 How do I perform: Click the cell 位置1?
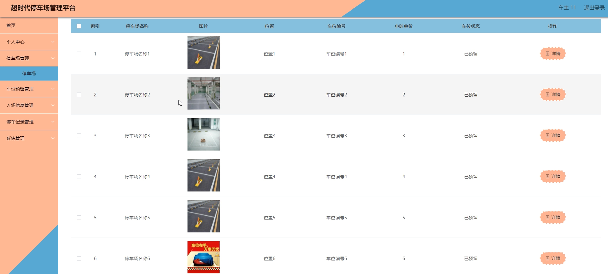pyautogui.click(x=269, y=54)
